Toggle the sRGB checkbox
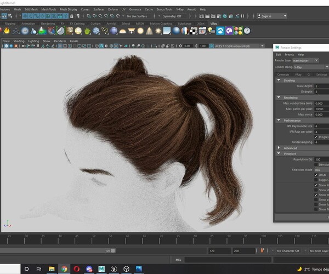The width and height of the screenshot is (329, 274). tap(316, 175)
